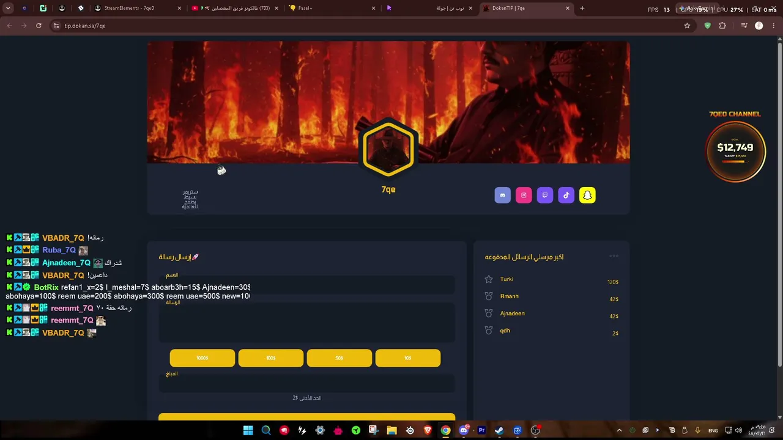Click the medal icon beside Ajnadeen
This screenshot has width=783, height=440.
(x=489, y=313)
